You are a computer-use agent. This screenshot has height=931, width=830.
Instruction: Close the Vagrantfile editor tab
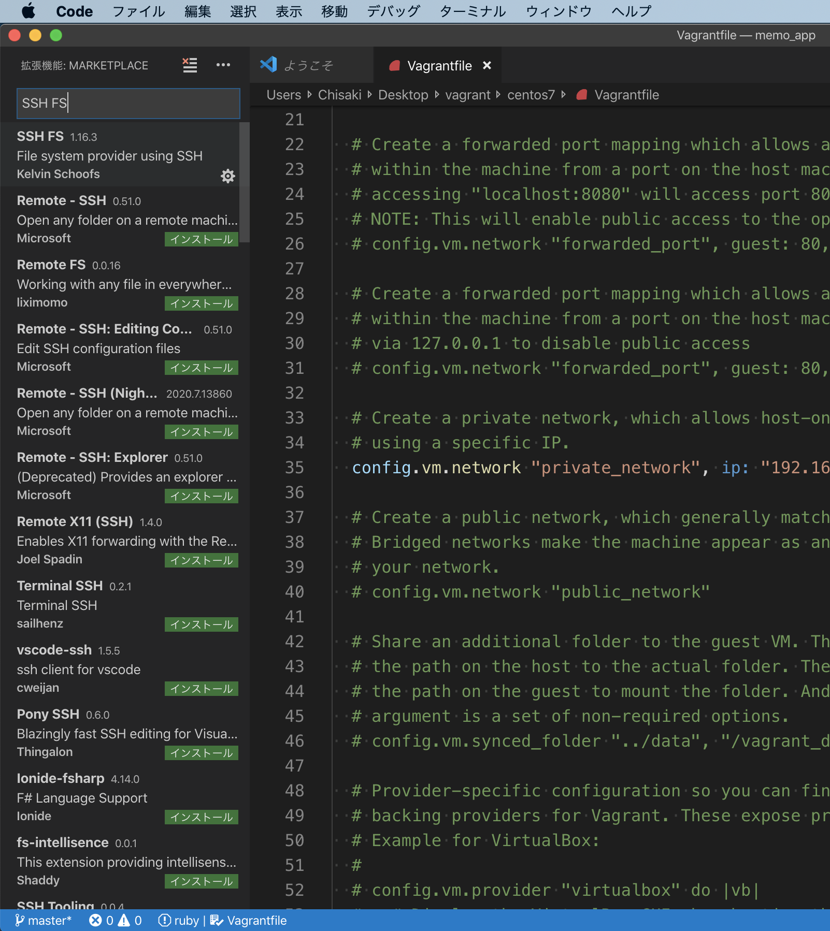point(486,66)
